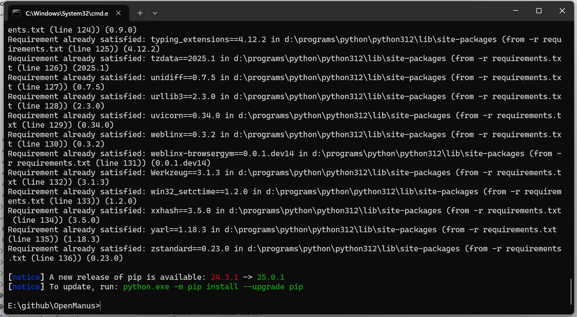Viewport: 577px width, 317px height.
Task: Click the uvicorn==0.34.0 package text
Action: 185,116
